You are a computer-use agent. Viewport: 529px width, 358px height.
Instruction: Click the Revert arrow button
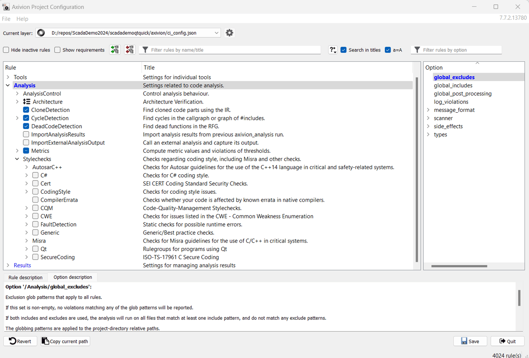20,341
